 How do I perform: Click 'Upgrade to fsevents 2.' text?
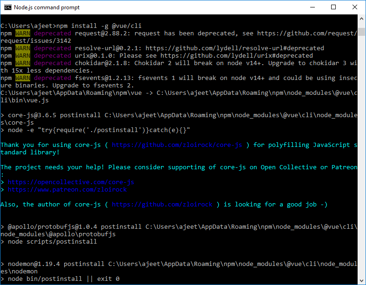(93, 86)
